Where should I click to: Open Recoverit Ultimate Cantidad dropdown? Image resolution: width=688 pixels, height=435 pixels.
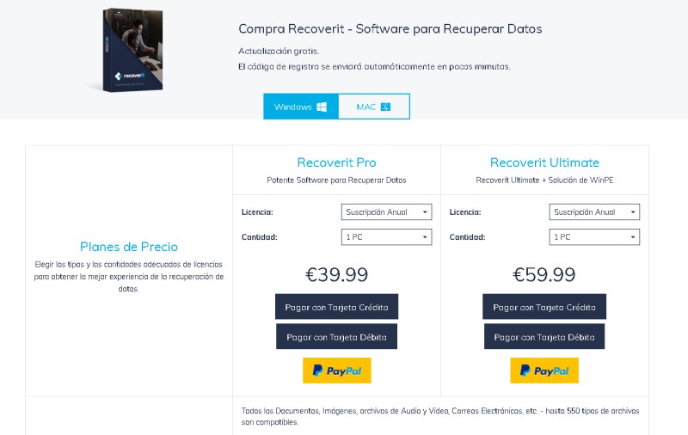pyautogui.click(x=594, y=237)
